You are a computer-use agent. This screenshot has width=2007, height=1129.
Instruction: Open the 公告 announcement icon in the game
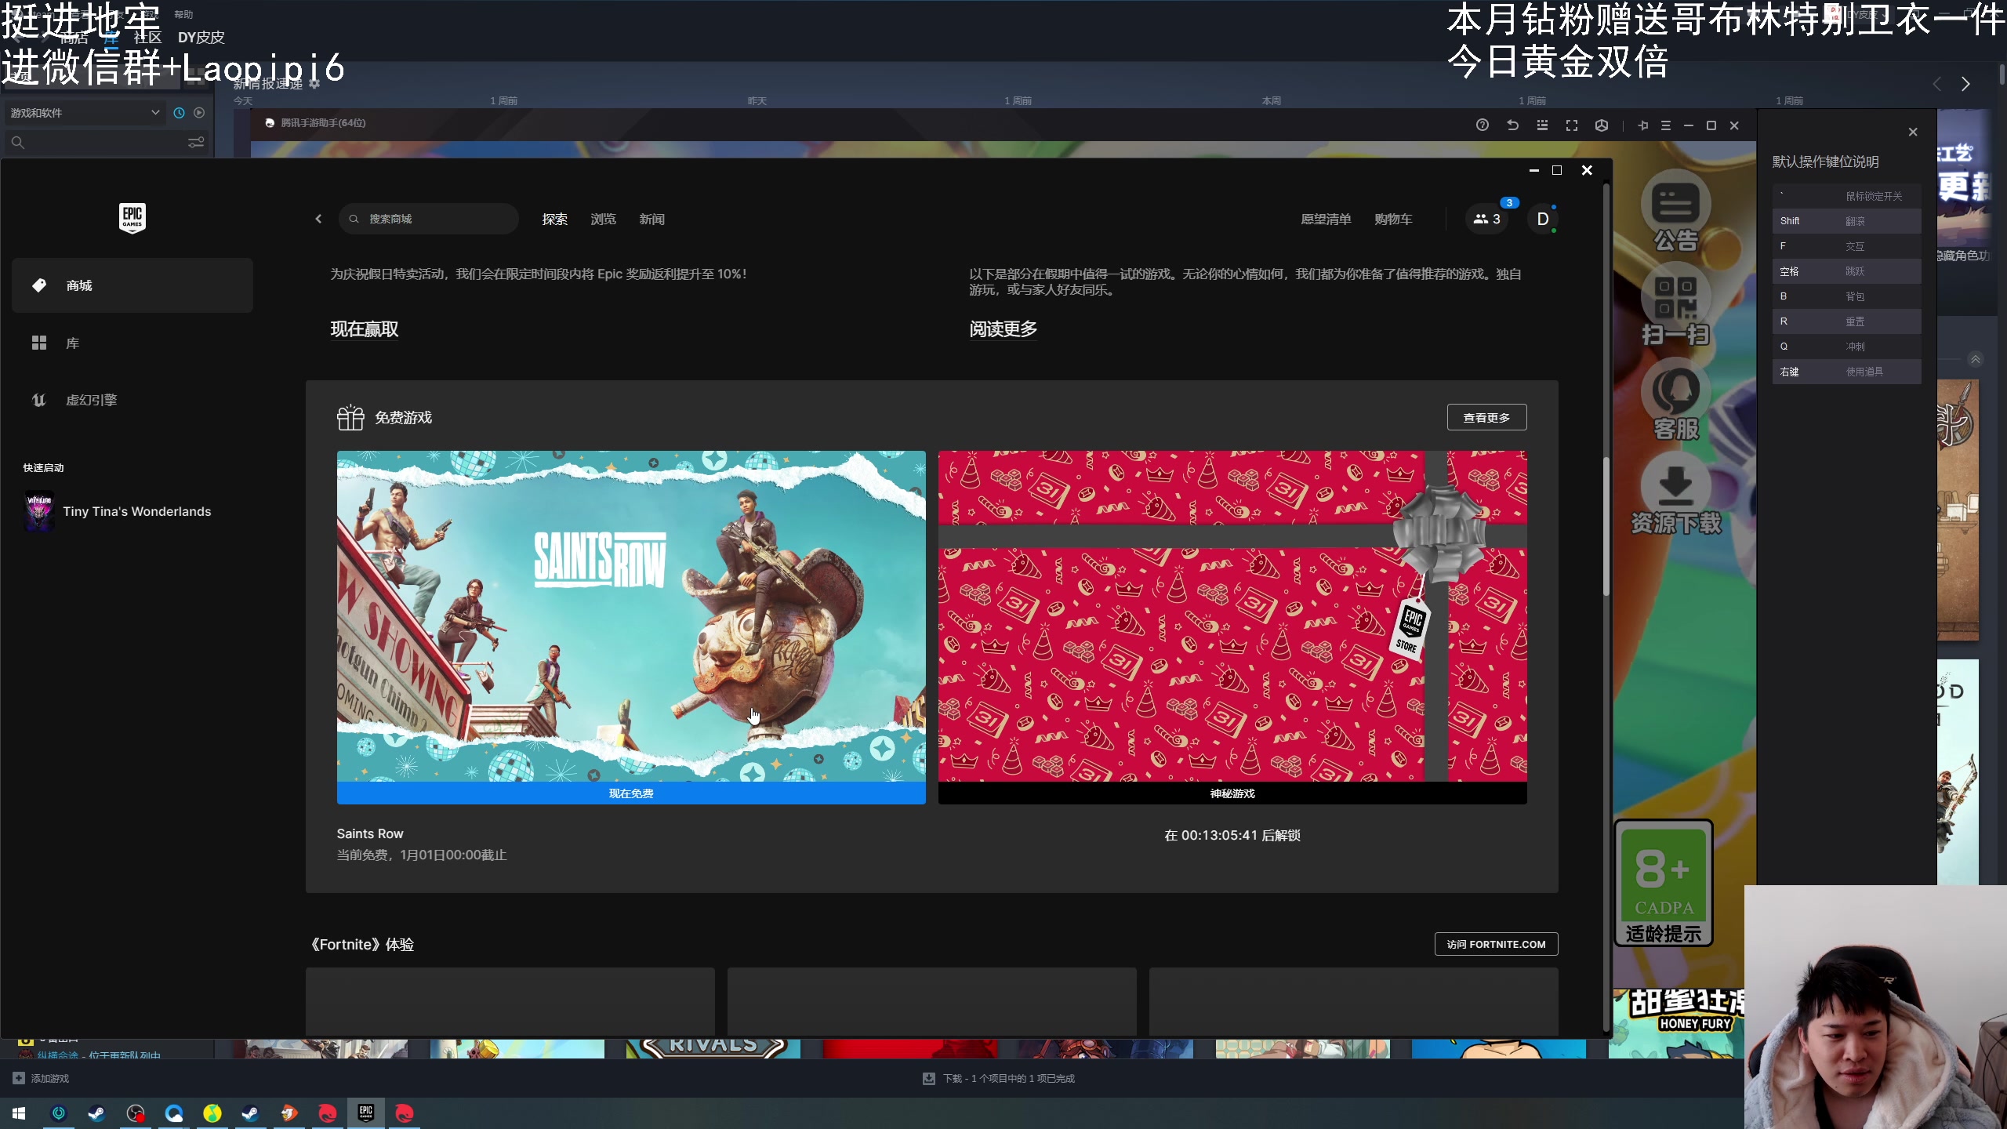pyautogui.click(x=1676, y=212)
